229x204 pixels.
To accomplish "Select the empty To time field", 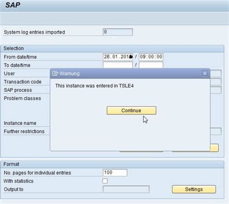I will point(151,65).
